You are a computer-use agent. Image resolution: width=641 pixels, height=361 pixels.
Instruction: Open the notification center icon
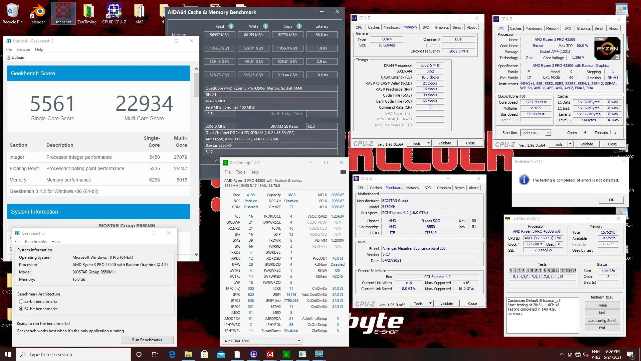[x=631, y=354]
